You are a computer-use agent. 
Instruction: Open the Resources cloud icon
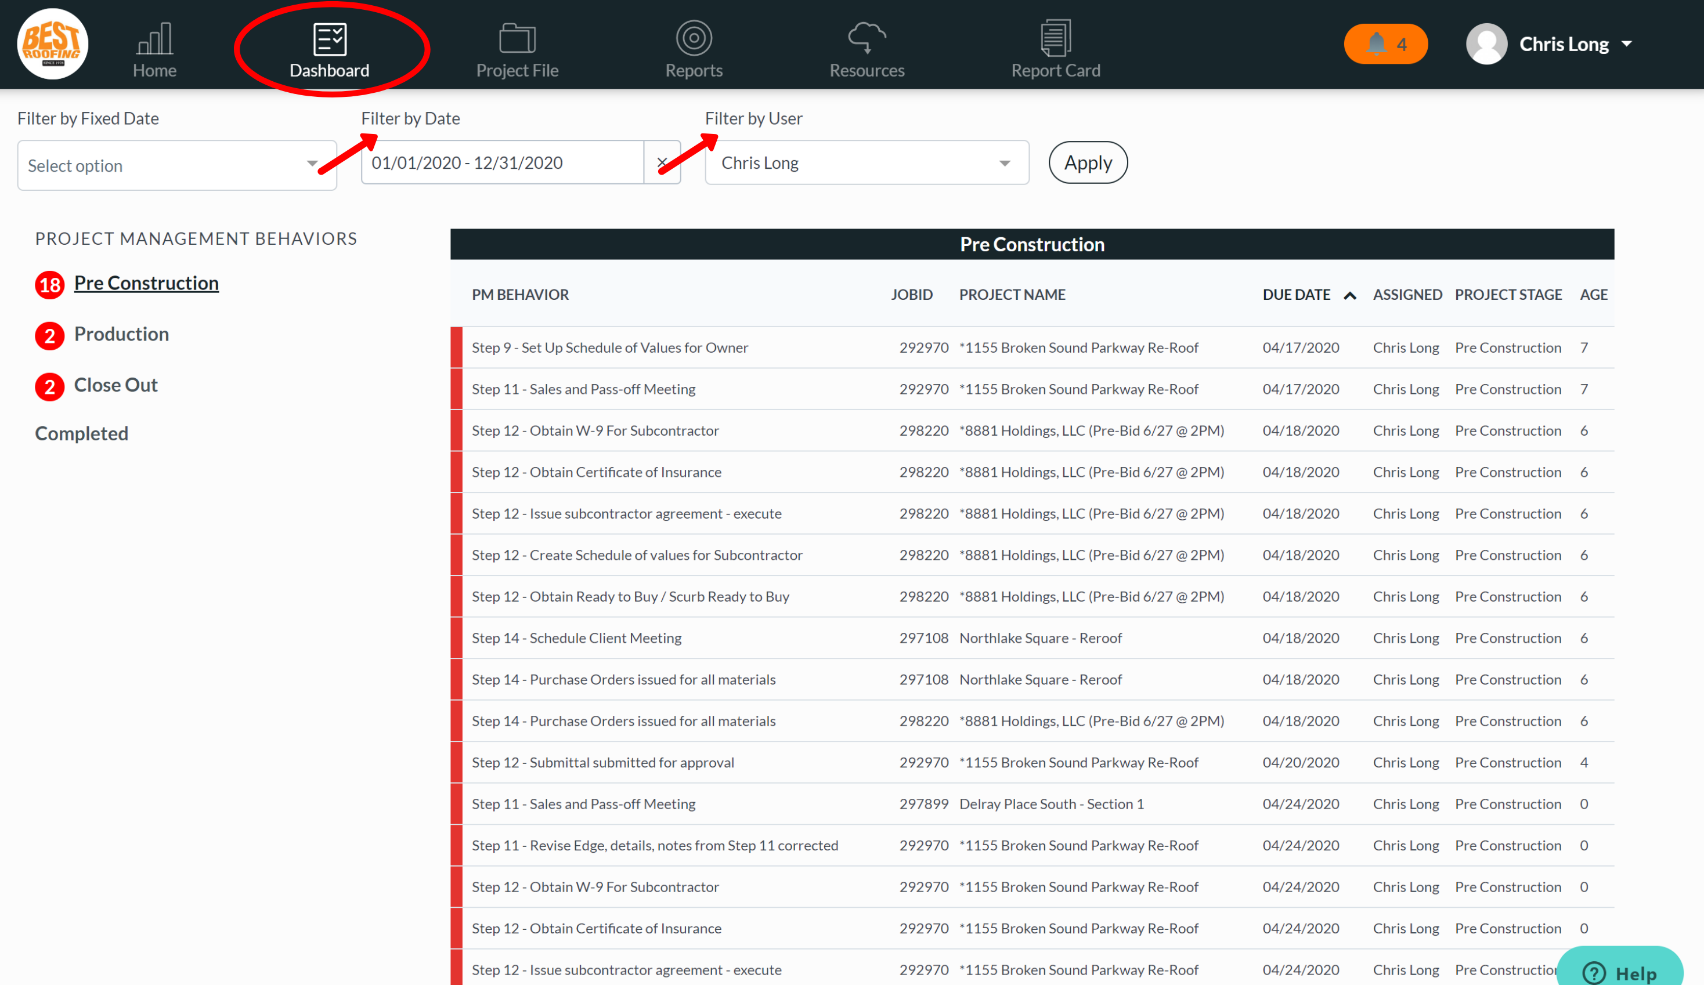tap(867, 38)
